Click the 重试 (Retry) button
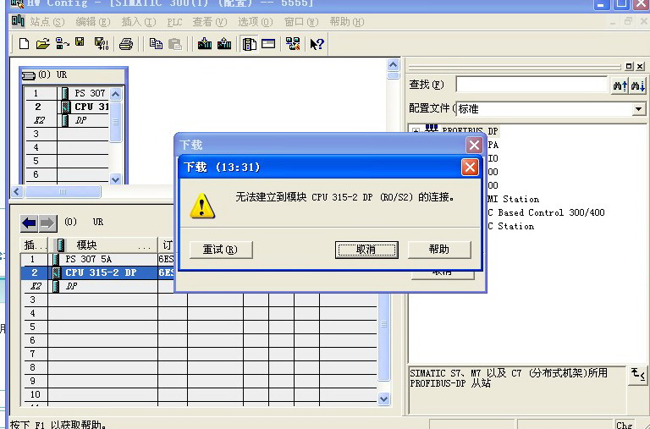The height and width of the screenshot is (429, 650). coord(220,250)
